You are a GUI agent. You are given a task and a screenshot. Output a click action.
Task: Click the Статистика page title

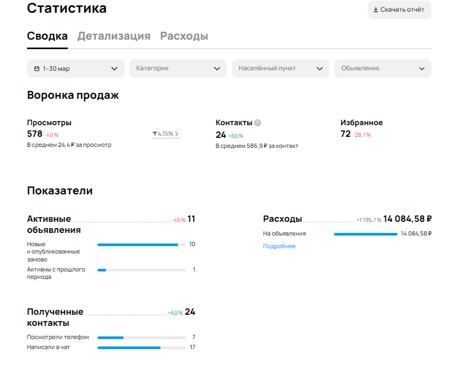point(67,8)
